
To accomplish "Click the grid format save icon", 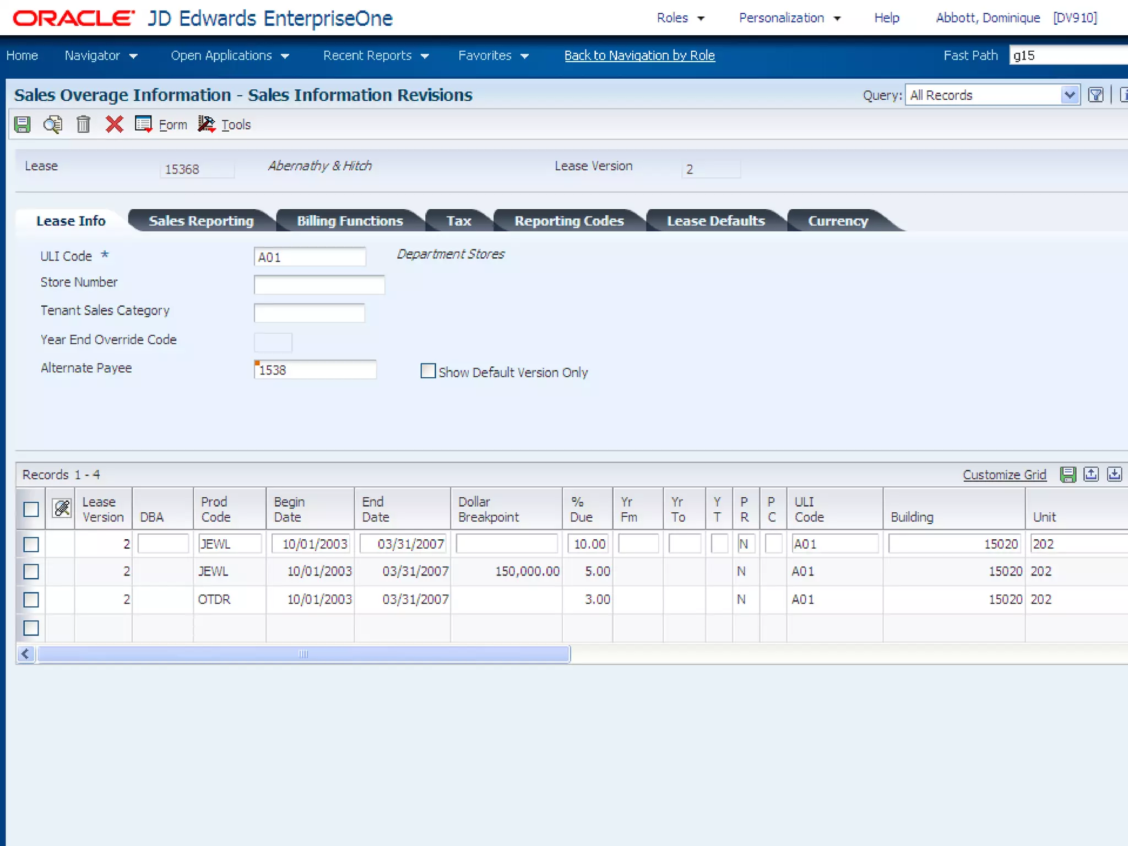I will point(1068,474).
